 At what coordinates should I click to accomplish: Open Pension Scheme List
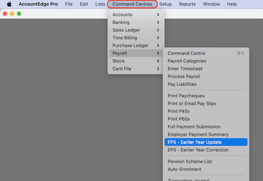click(x=206, y=161)
